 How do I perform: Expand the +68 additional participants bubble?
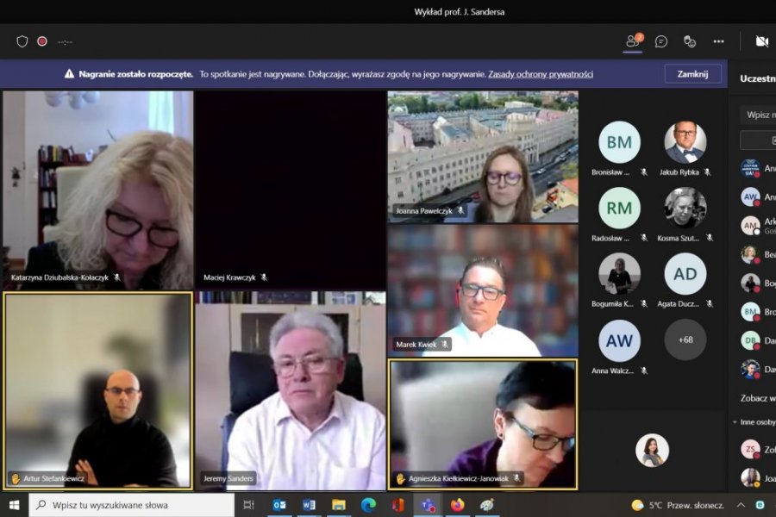coord(685,339)
